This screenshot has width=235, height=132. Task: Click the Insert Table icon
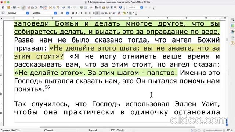(x=85, y=7)
